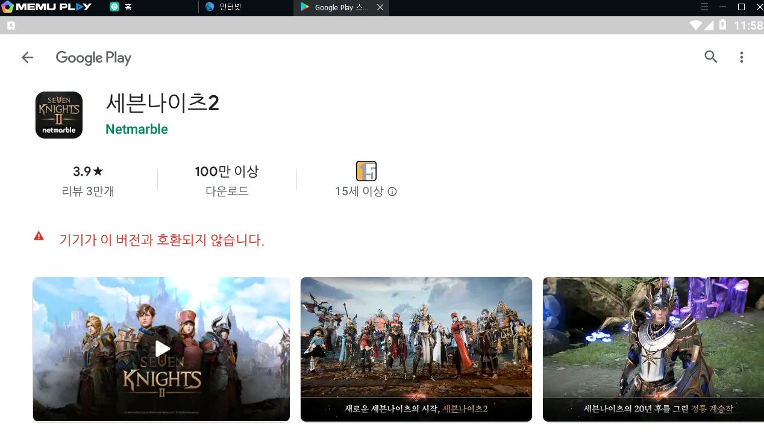Click the 11:58 clock

(x=748, y=26)
